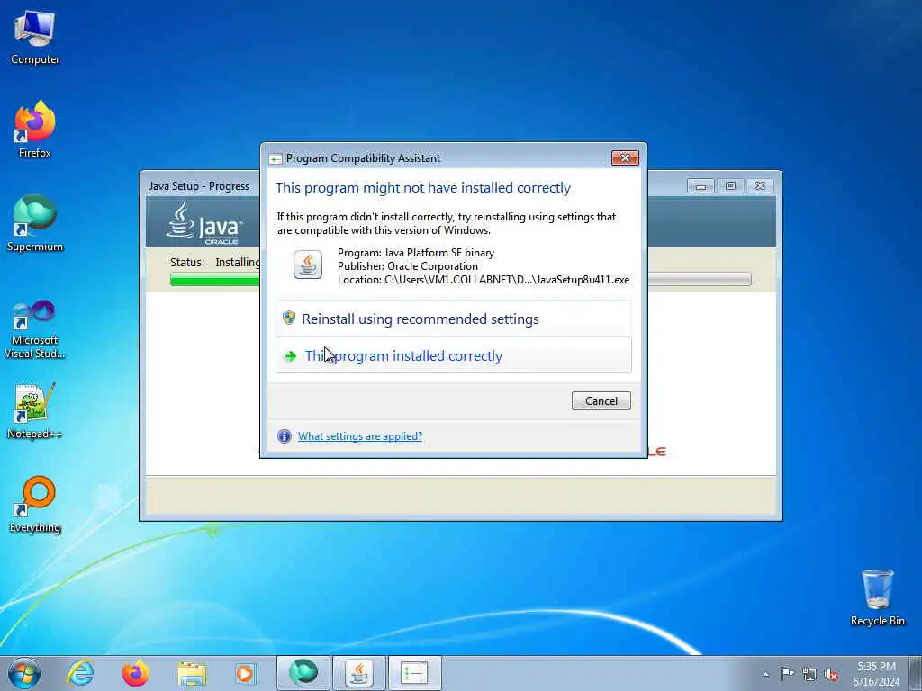922x691 pixels.
Task: Choose Reinstall using recommended settings
Action: click(454, 319)
